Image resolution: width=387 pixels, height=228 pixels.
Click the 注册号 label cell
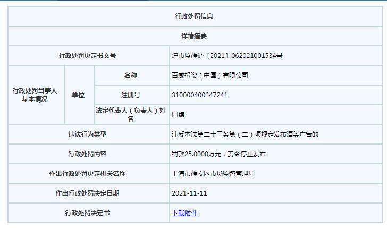(132, 95)
